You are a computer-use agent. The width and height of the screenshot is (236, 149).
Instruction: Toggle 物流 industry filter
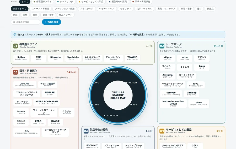click(x=15, y=15)
